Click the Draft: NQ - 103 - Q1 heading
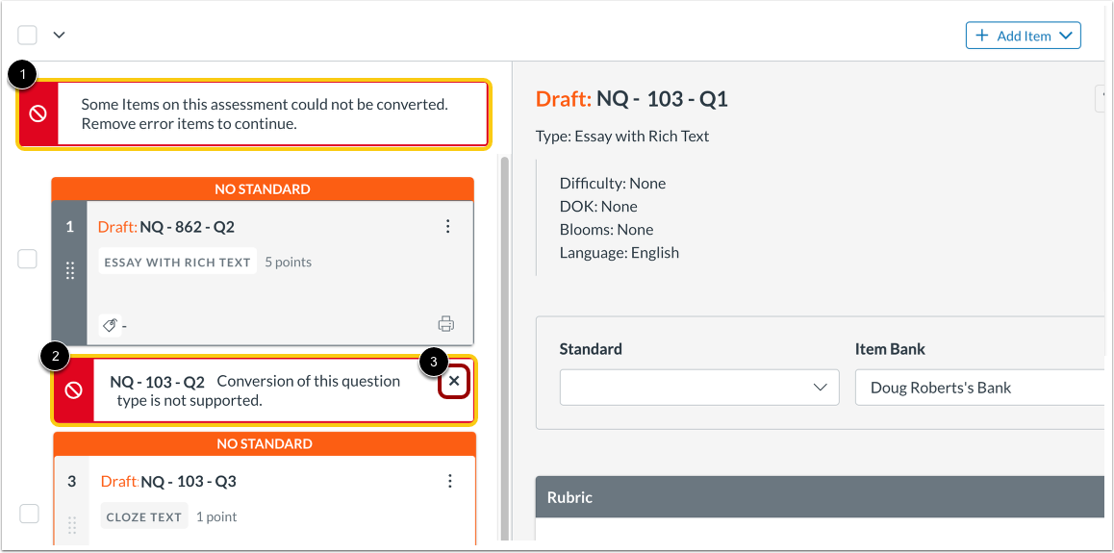Viewport: 1114px width, 553px height. (632, 99)
